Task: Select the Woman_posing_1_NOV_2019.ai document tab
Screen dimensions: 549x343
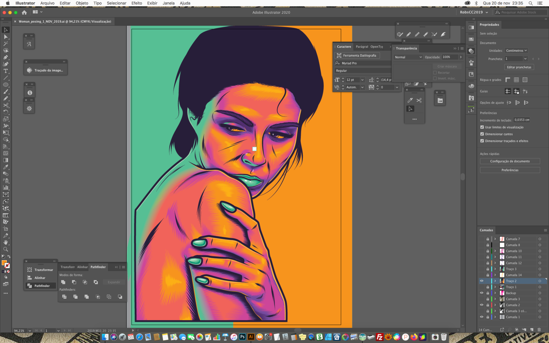Action: tap(65, 21)
